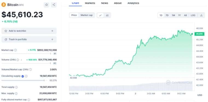
Task: Click the clock icon in Track in portfolio
Action: [6, 39]
